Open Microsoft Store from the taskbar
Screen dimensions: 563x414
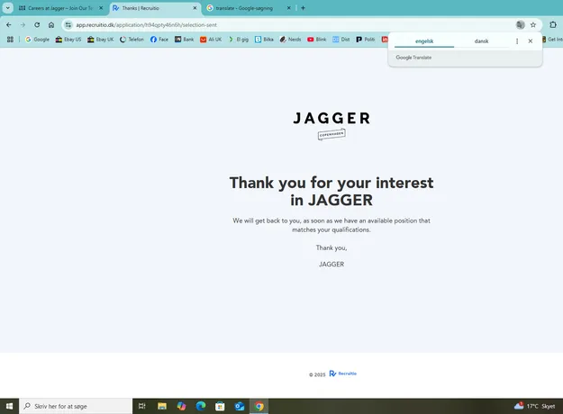tap(220, 406)
